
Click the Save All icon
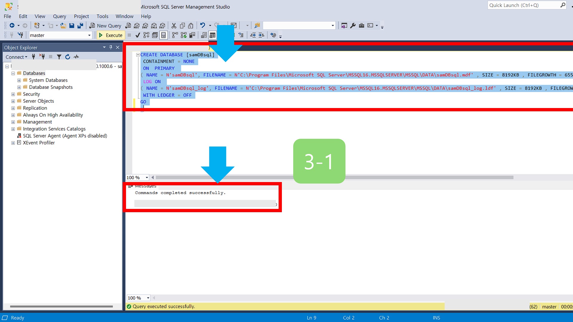80,26
